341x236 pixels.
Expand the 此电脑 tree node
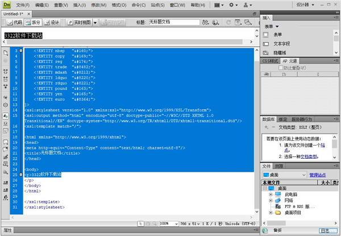(271, 194)
